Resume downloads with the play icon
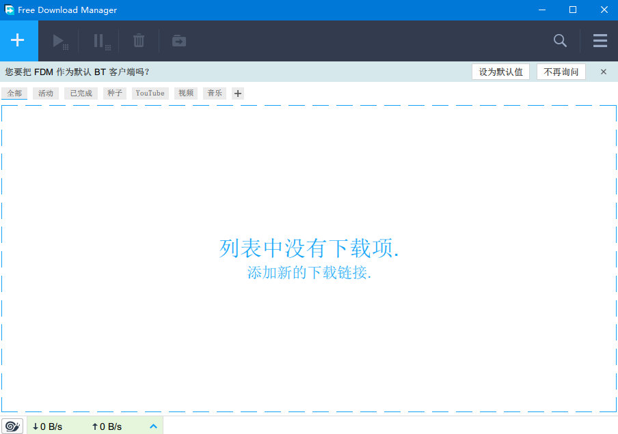618x434 pixels. tap(59, 40)
